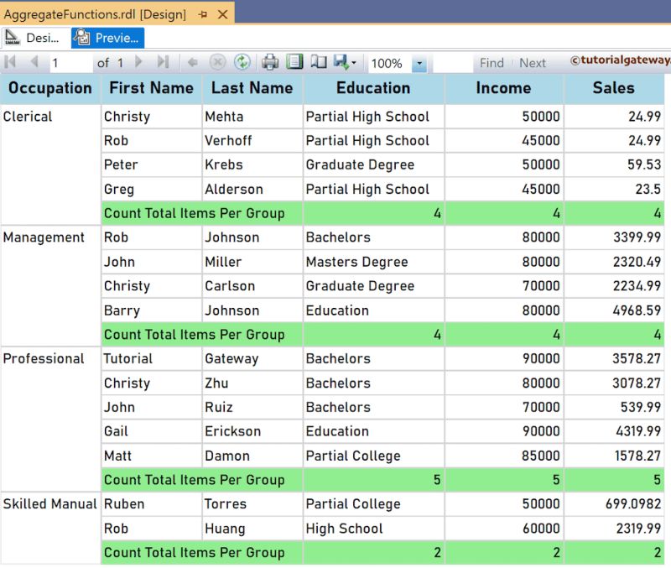
Task: Click the Find link
Action: [492, 63]
